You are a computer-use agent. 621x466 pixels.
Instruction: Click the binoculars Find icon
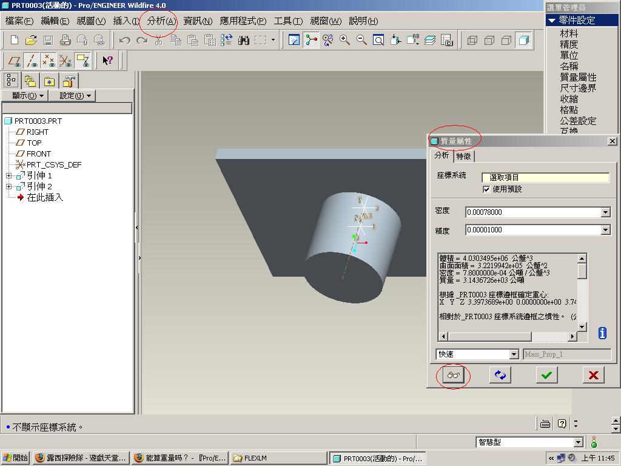(x=244, y=40)
